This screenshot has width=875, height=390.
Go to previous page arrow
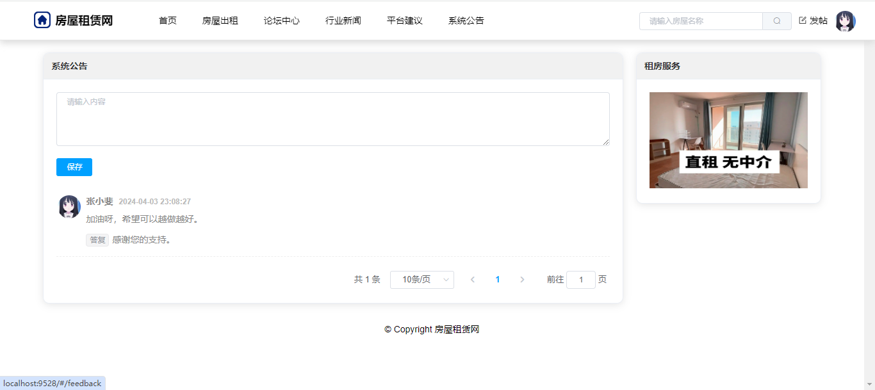point(473,280)
